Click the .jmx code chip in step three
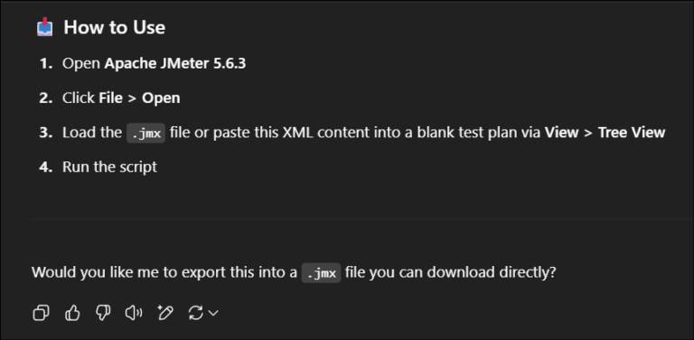The width and height of the screenshot is (694, 340). (x=146, y=133)
